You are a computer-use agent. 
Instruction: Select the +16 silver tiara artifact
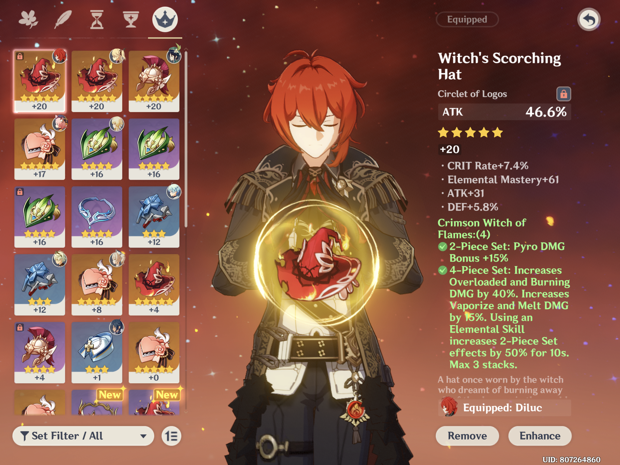coord(97,217)
